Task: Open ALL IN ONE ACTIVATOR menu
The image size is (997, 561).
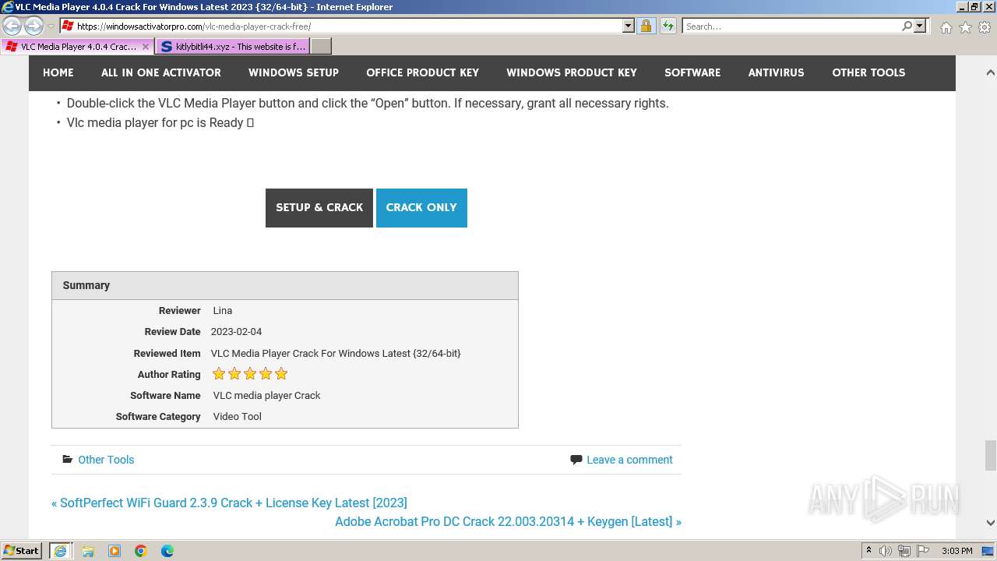Action: click(x=161, y=72)
